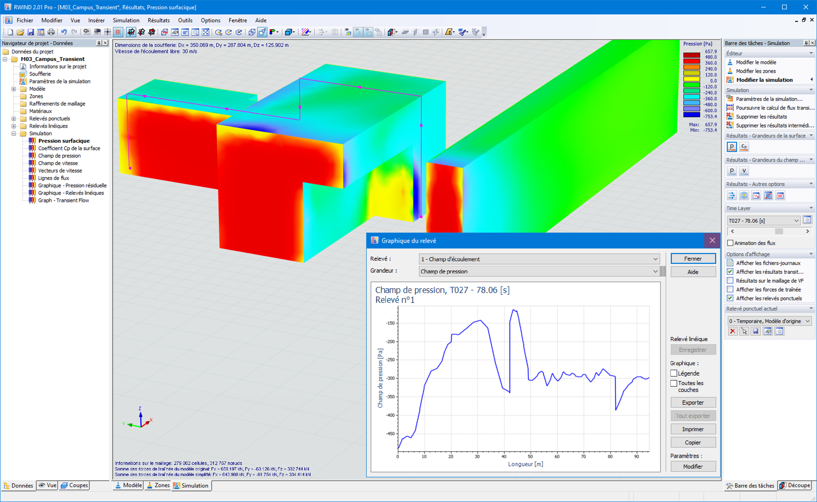Click the Save file toolbar icon

click(x=31, y=32)
